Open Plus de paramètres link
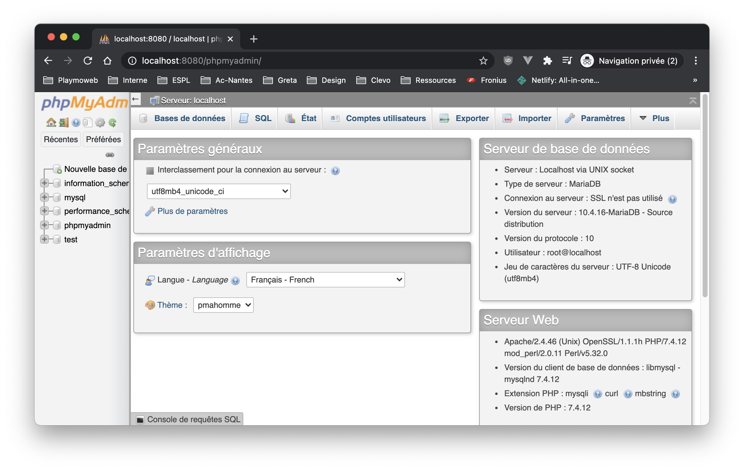744x471 pixels. click(192, 211)
